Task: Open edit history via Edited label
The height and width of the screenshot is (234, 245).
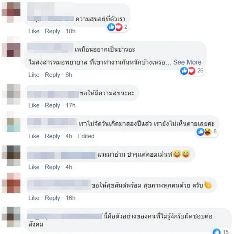Action: click(x=86, y=136)
